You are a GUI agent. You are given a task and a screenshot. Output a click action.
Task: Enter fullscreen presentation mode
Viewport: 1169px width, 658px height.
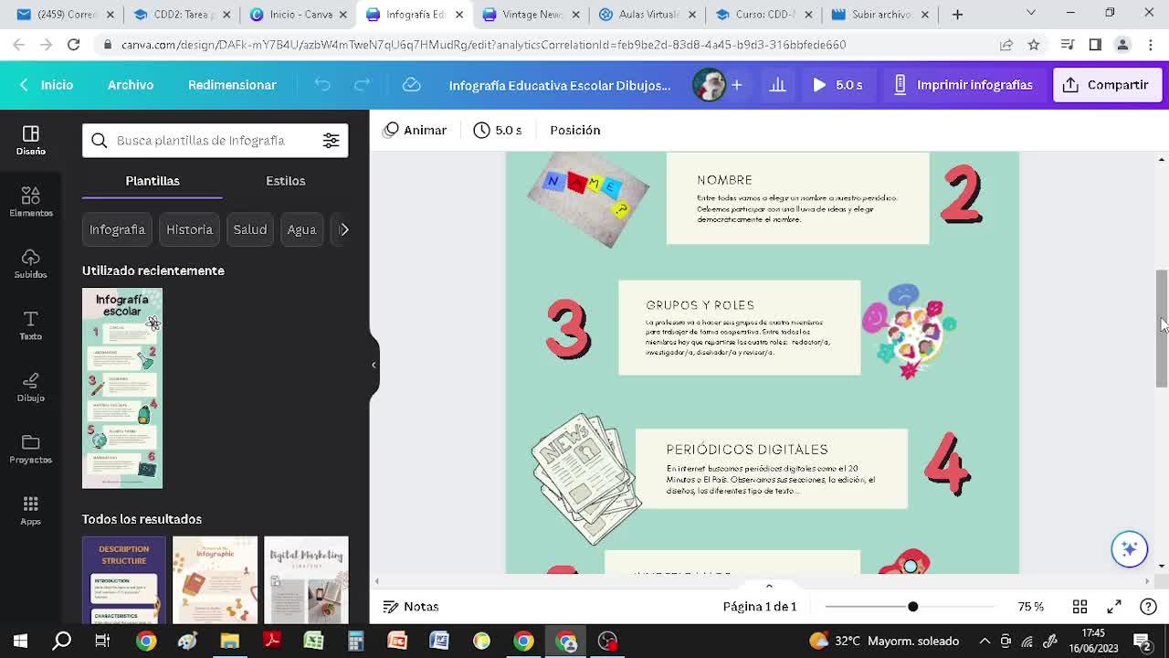1114,607
